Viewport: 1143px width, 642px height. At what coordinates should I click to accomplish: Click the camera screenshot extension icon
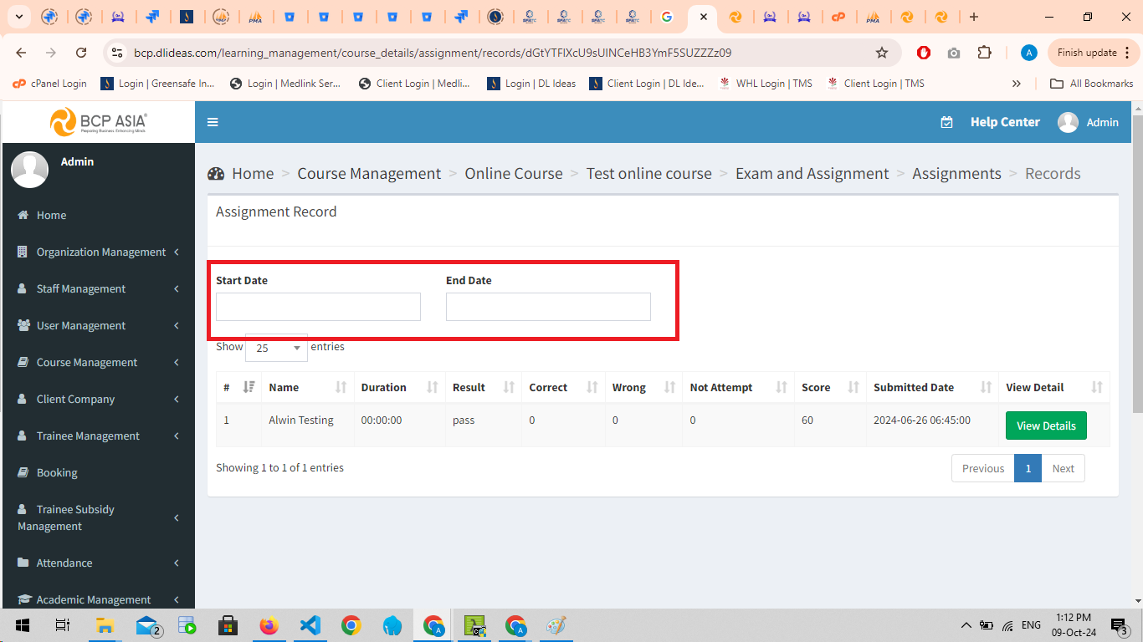[954, 53]
